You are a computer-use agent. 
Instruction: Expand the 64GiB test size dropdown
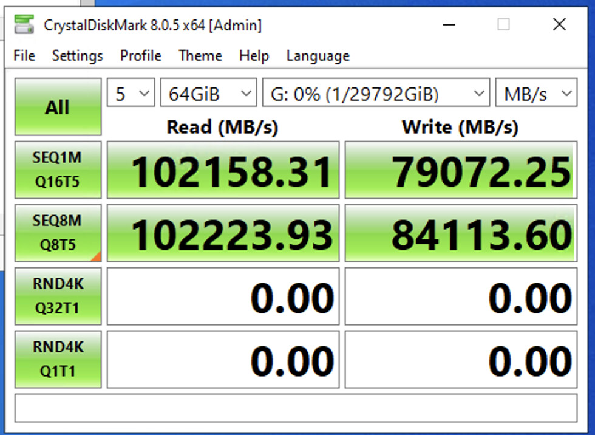click(208, 94)
